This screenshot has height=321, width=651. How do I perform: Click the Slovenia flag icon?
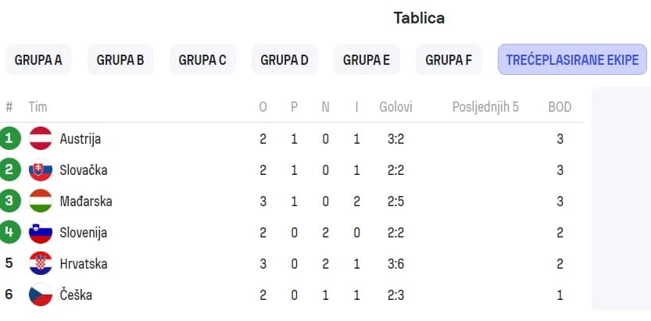pyautogui.click(x=41, y=232)
